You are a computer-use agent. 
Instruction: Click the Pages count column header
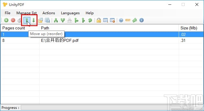tap(20, 28)
